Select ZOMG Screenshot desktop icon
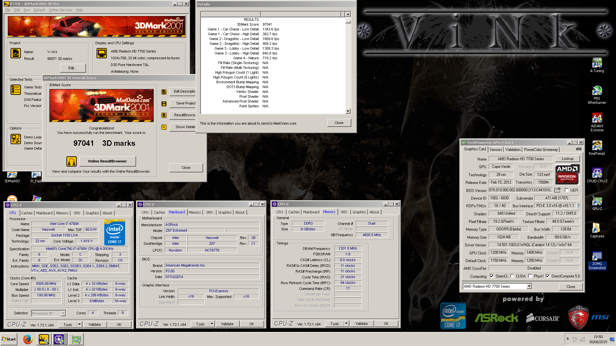The height and width of the screenshot is (346, 616). click(x=597, y=260)
